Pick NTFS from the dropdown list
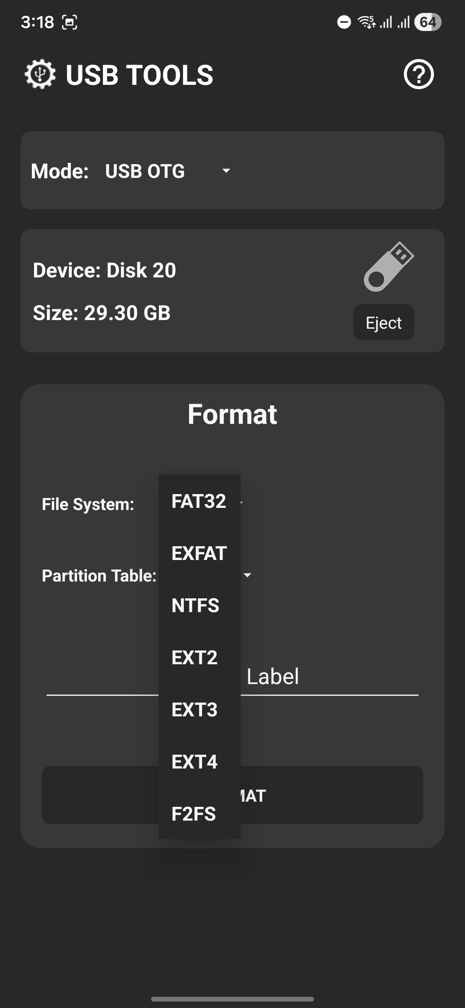The height and width of the screenshot is (1008, 465). pyautogui.click(x=195, y=605)
